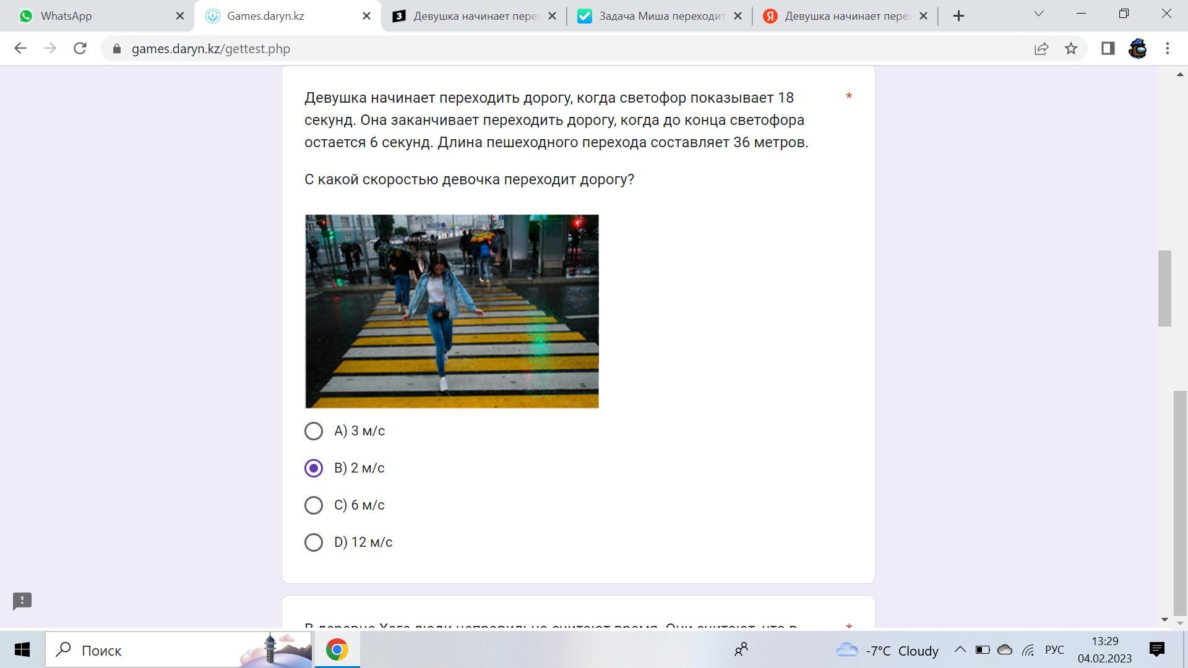Bookmark this page with star icon
Image resolution: width=1188 pixels, height=668 pixels.
1071,48
